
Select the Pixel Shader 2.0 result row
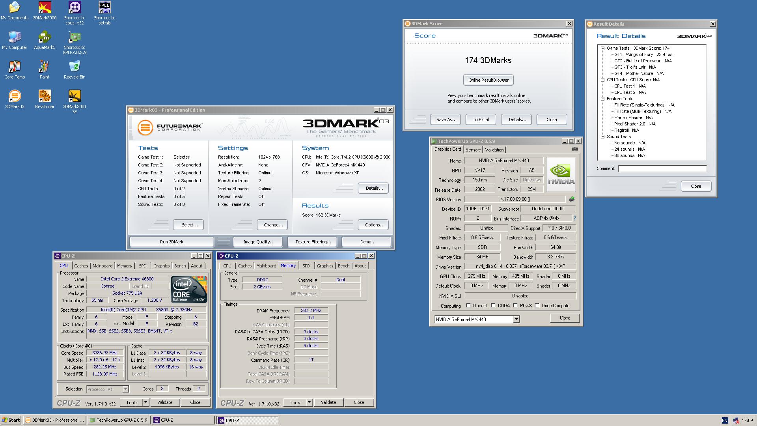(x=635, y=124)
